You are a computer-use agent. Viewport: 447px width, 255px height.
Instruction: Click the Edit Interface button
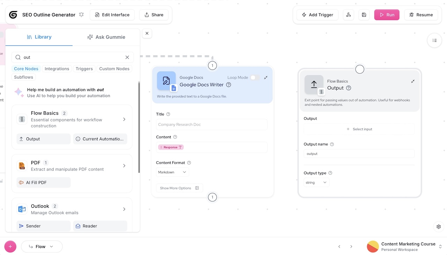[112, 15]
